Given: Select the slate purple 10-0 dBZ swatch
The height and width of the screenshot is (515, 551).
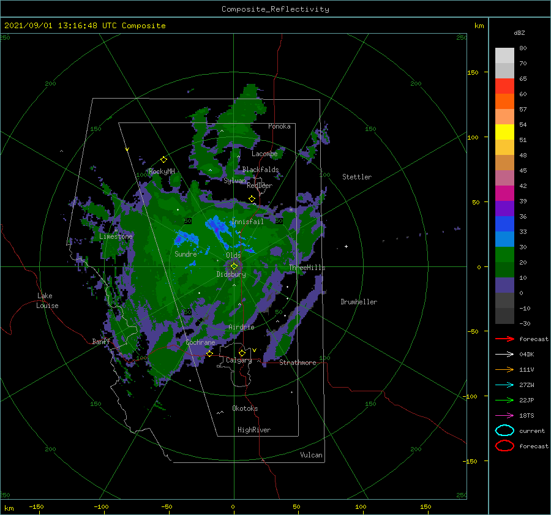Looking at the screenshot, I should (x=504, y=285).
